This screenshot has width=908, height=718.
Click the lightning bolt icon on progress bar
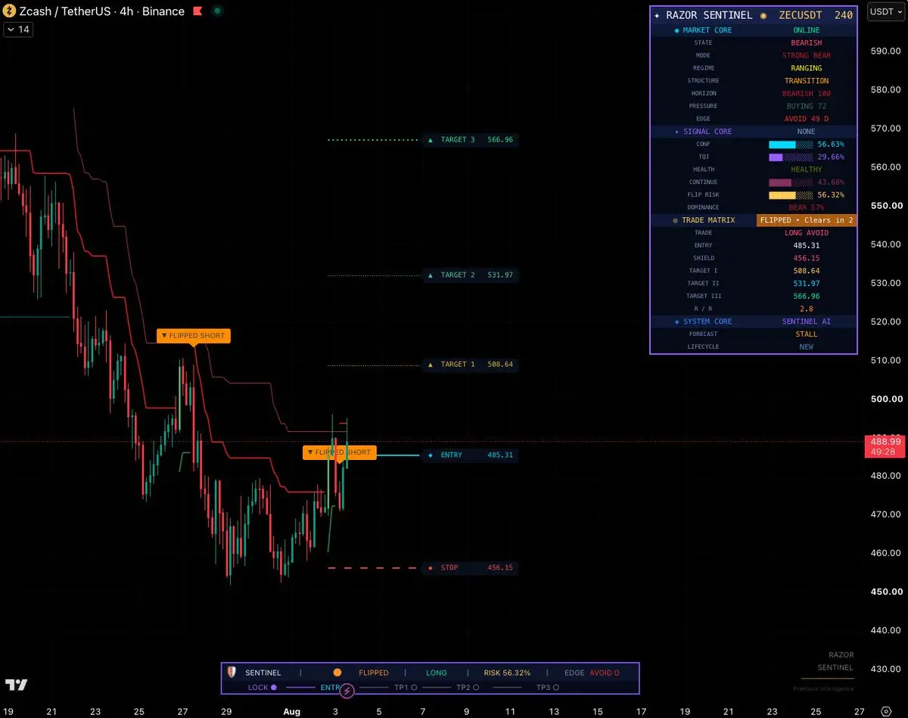(347, 690)
